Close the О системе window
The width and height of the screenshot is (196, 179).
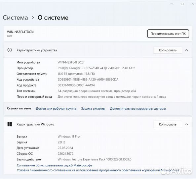pos(192,4)
